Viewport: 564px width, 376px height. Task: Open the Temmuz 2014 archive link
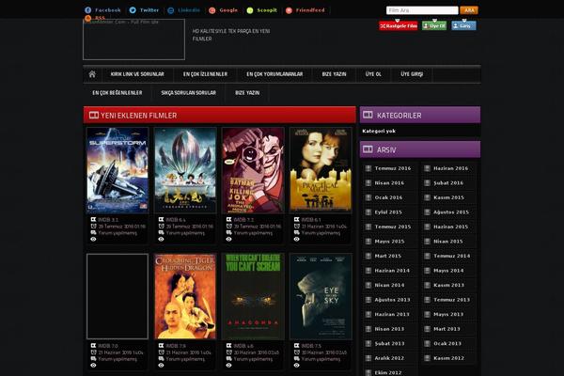[x=451, y=256]
